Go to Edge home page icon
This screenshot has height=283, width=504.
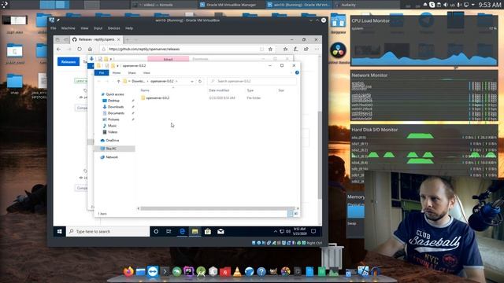90,49
